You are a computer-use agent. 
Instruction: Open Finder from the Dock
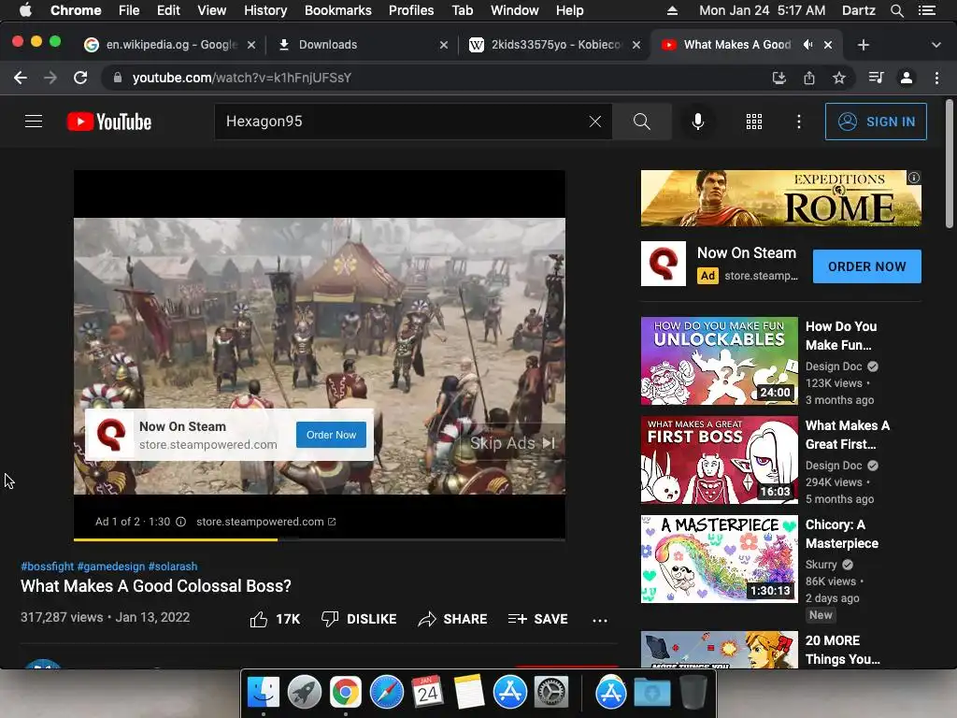coord(264,693)
